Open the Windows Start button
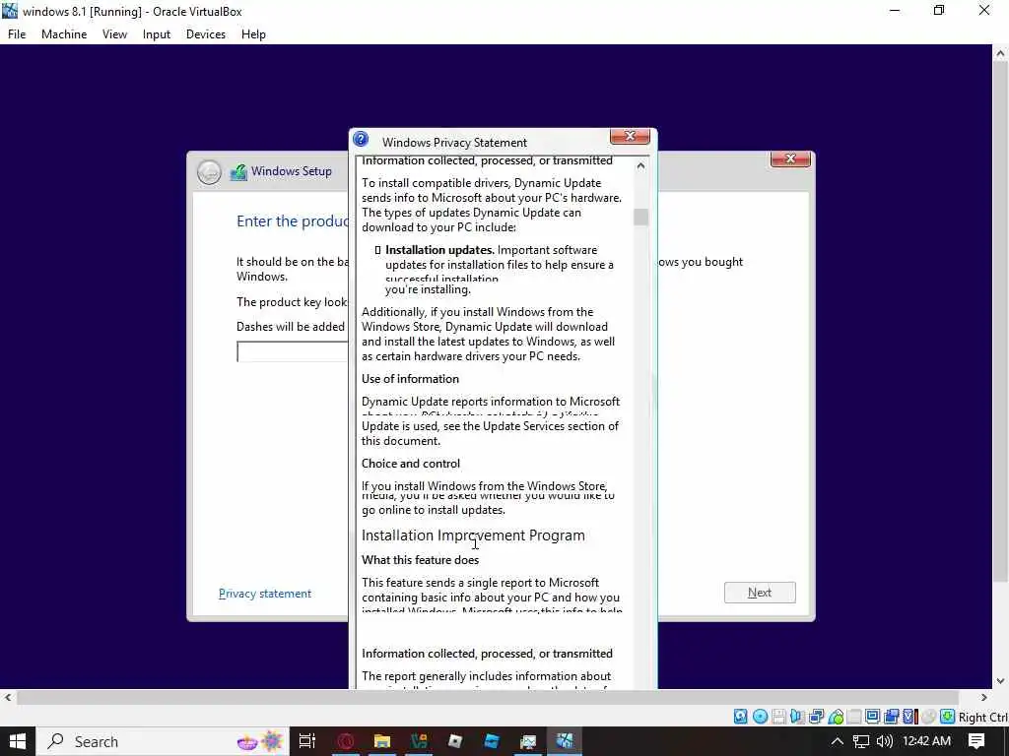This screenshot has height=756, width=1009. [x=18, y=741]
